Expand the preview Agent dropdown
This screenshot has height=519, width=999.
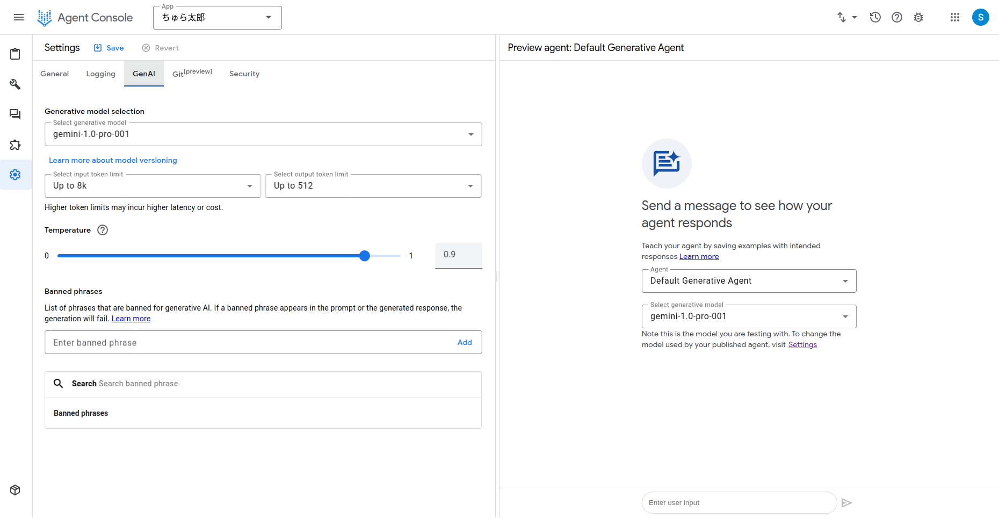click(x=749, y=281)
